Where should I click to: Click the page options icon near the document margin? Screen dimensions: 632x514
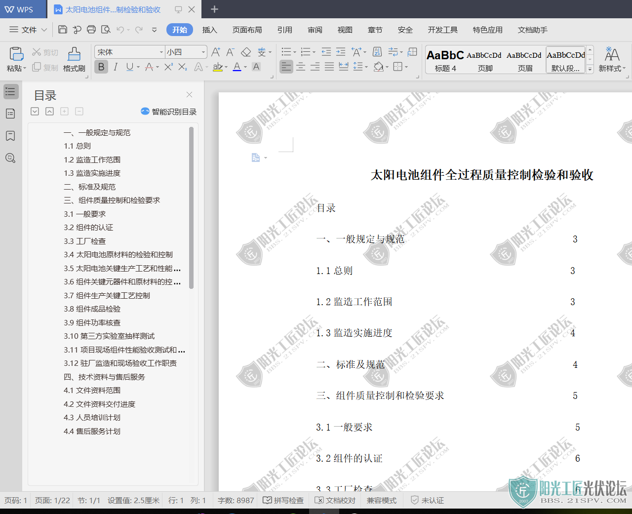coord(256,158)
